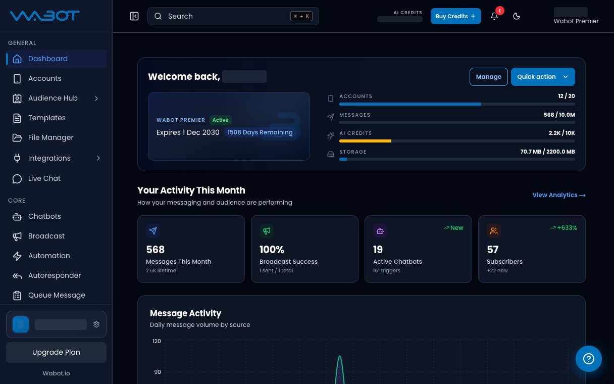Image resolution: width=614 pixels, height=384 pixels.
Task: Click the Live Chat bubble icon
Action: click(17, 178)
